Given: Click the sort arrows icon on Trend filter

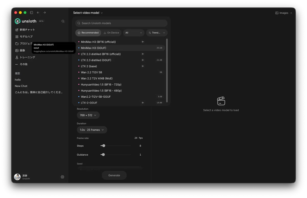Looking at the screenshot, I should [150, 33].
